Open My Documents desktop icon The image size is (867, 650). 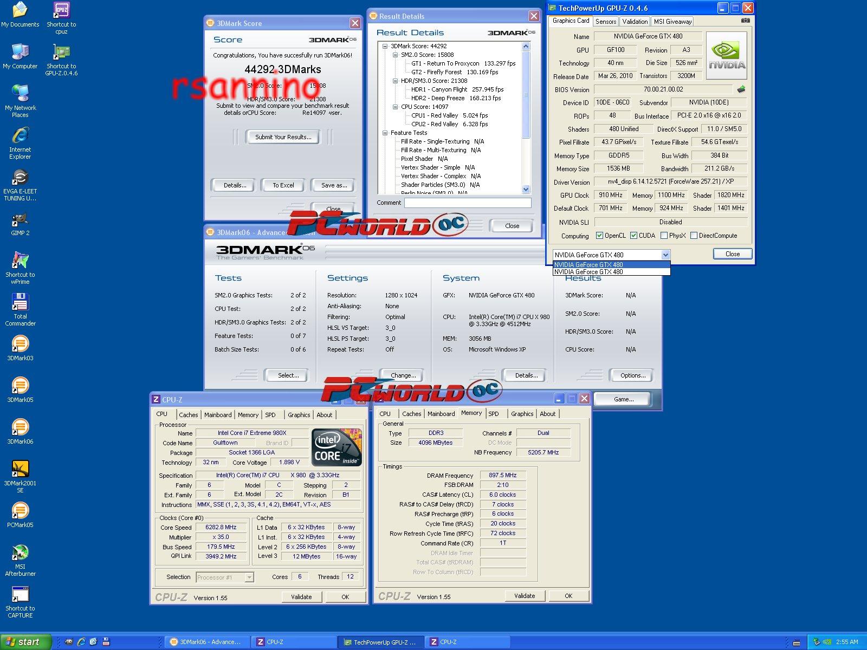click(x=20, y=15)
